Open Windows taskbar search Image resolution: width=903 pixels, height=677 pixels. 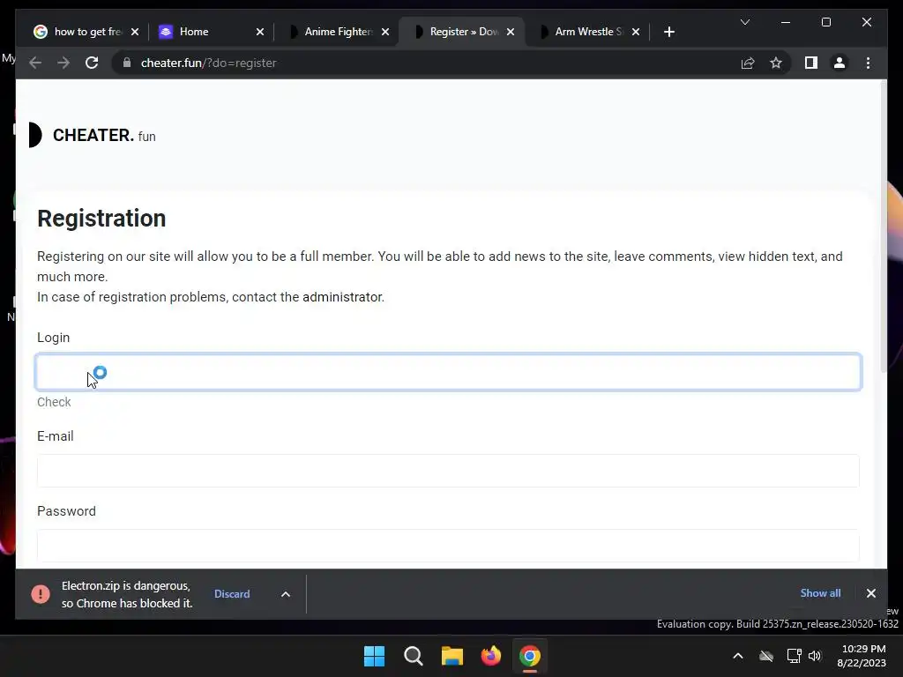[413, 656]
